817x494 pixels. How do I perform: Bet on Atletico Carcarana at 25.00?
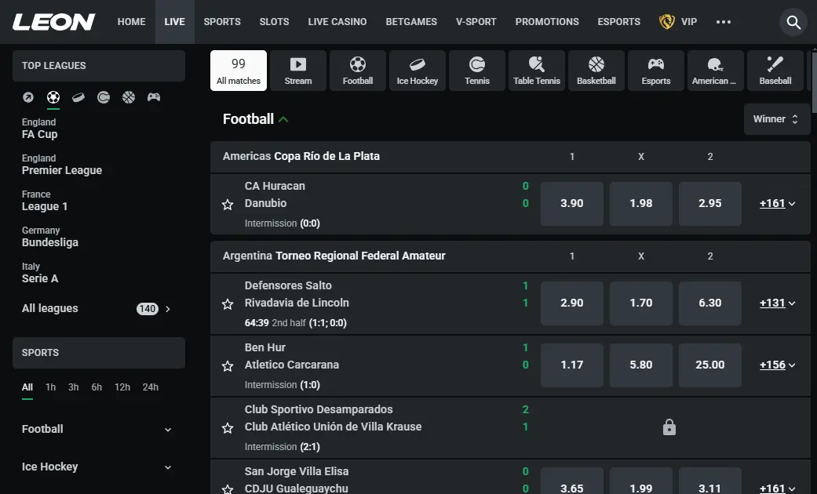coord(709,365)
